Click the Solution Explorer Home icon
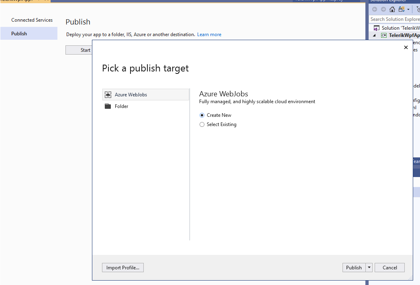This screenshot has width=420, height=285. tap(392, 9)
